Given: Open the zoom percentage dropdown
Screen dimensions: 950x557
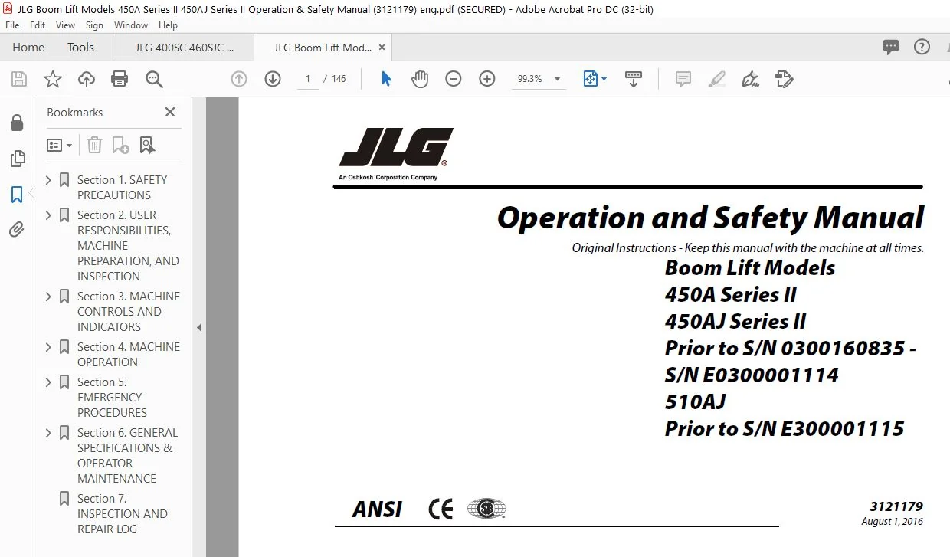Looking at the screenshot, I should tap(557, 79).
